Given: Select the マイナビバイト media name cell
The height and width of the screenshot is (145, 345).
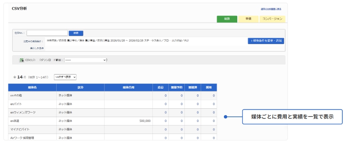Looking at the screenshot, I should [32, 129].
